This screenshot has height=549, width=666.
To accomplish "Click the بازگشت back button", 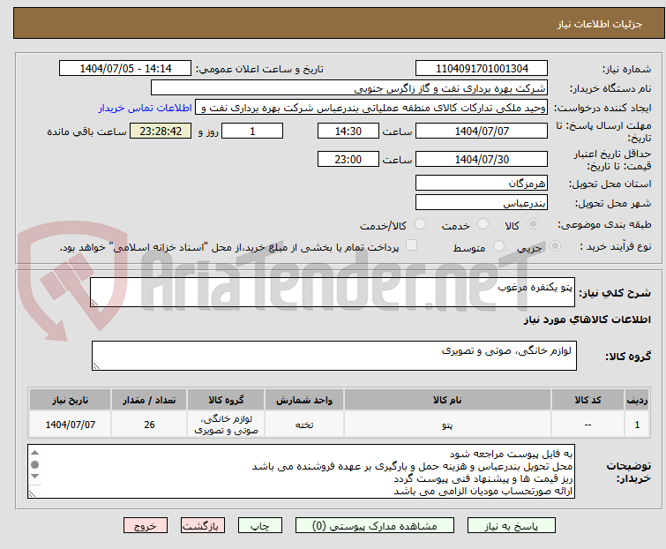I will pyautogui.click(x=203, y=526).
